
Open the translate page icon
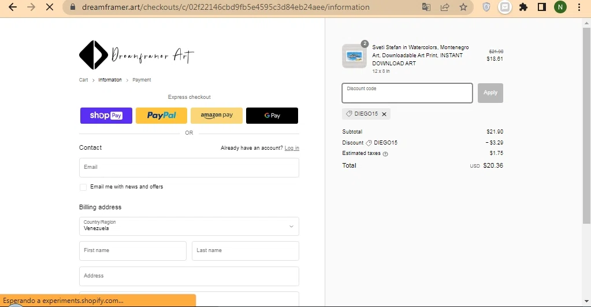coord(426,7)
